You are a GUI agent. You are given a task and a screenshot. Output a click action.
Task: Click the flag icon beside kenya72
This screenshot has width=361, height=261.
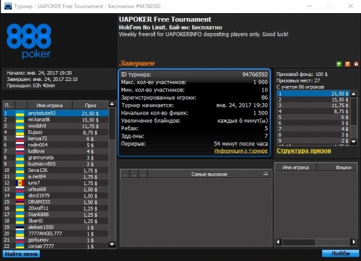20,138
